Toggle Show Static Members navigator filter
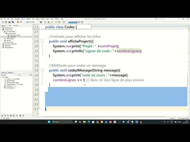The width and height of the screenshot is (190, 142). [x=8, y=116]
